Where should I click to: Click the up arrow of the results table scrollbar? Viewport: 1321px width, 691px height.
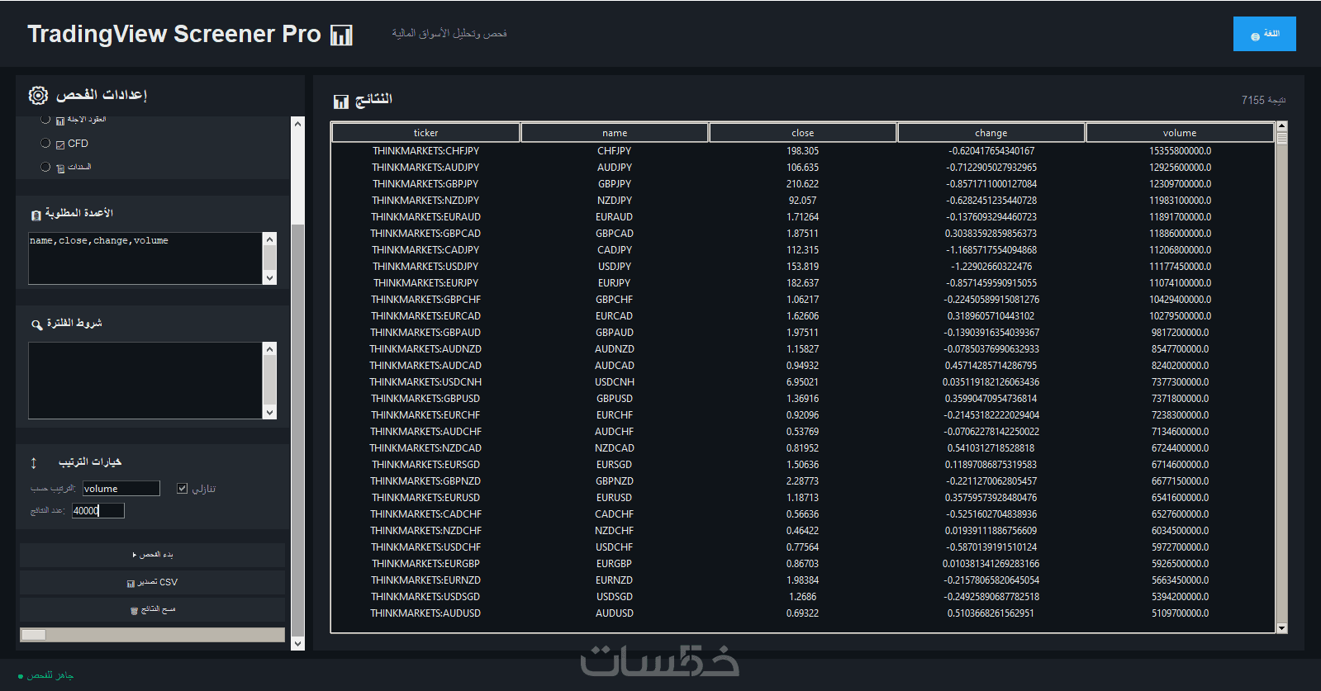coord(1282,126)
